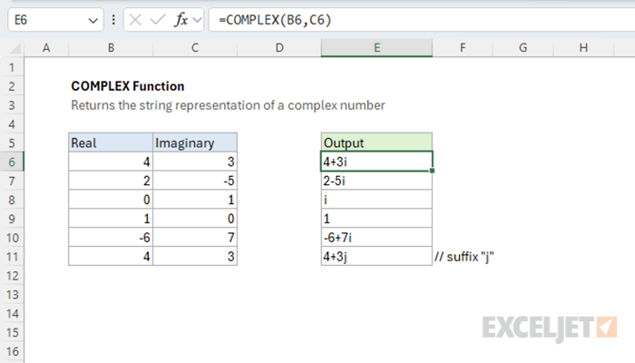Select row 9 header
This screenshot has height=363, width=635.
(x=12, y=219)
